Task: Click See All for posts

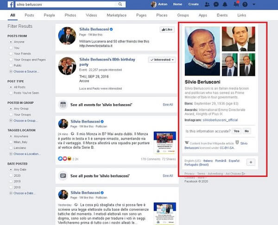Action: 168,176
